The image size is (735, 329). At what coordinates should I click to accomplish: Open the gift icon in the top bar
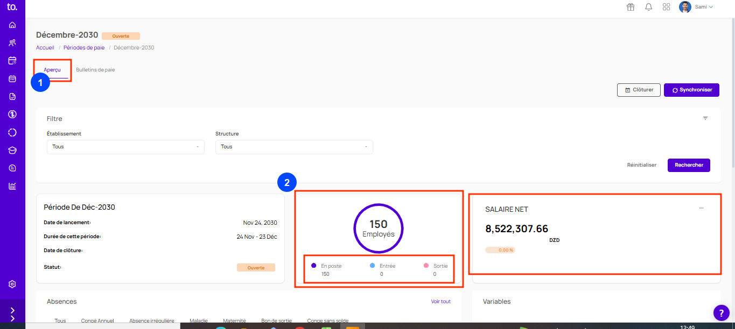coord(631,7)
